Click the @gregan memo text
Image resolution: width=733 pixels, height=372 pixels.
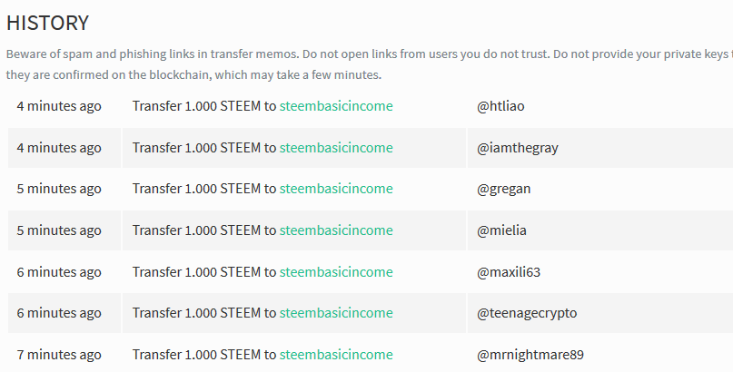pos(504,189)
